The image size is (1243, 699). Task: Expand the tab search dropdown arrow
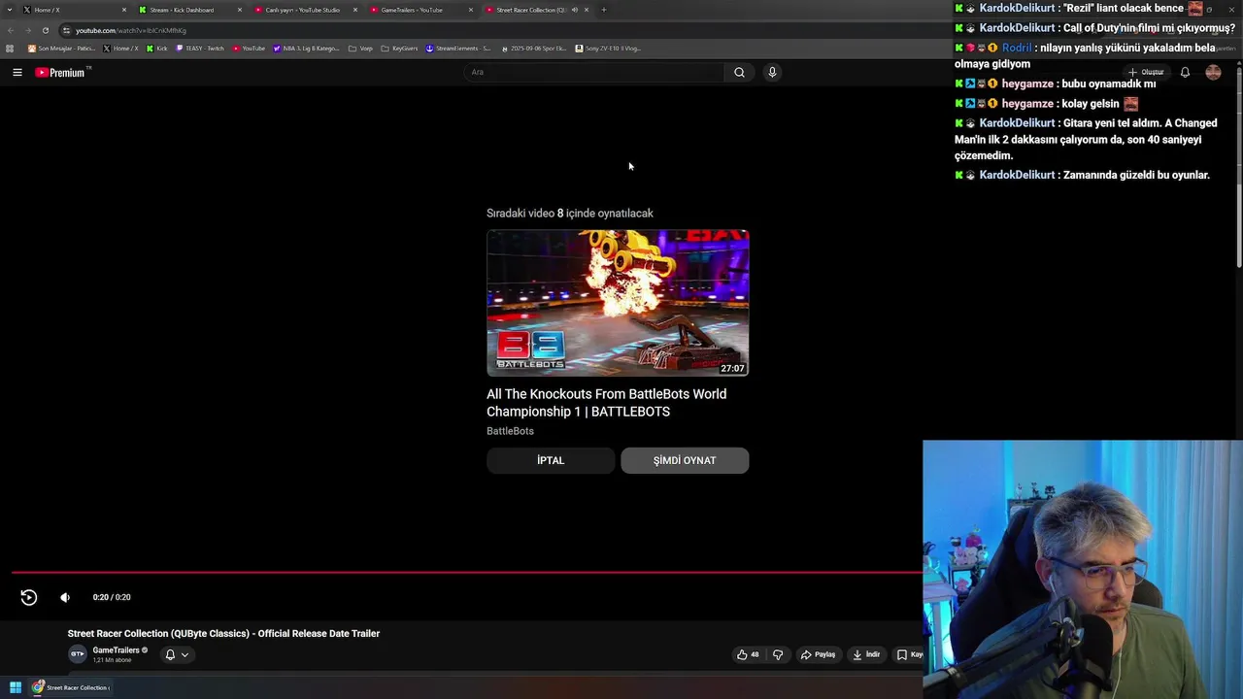click(10, 10)
